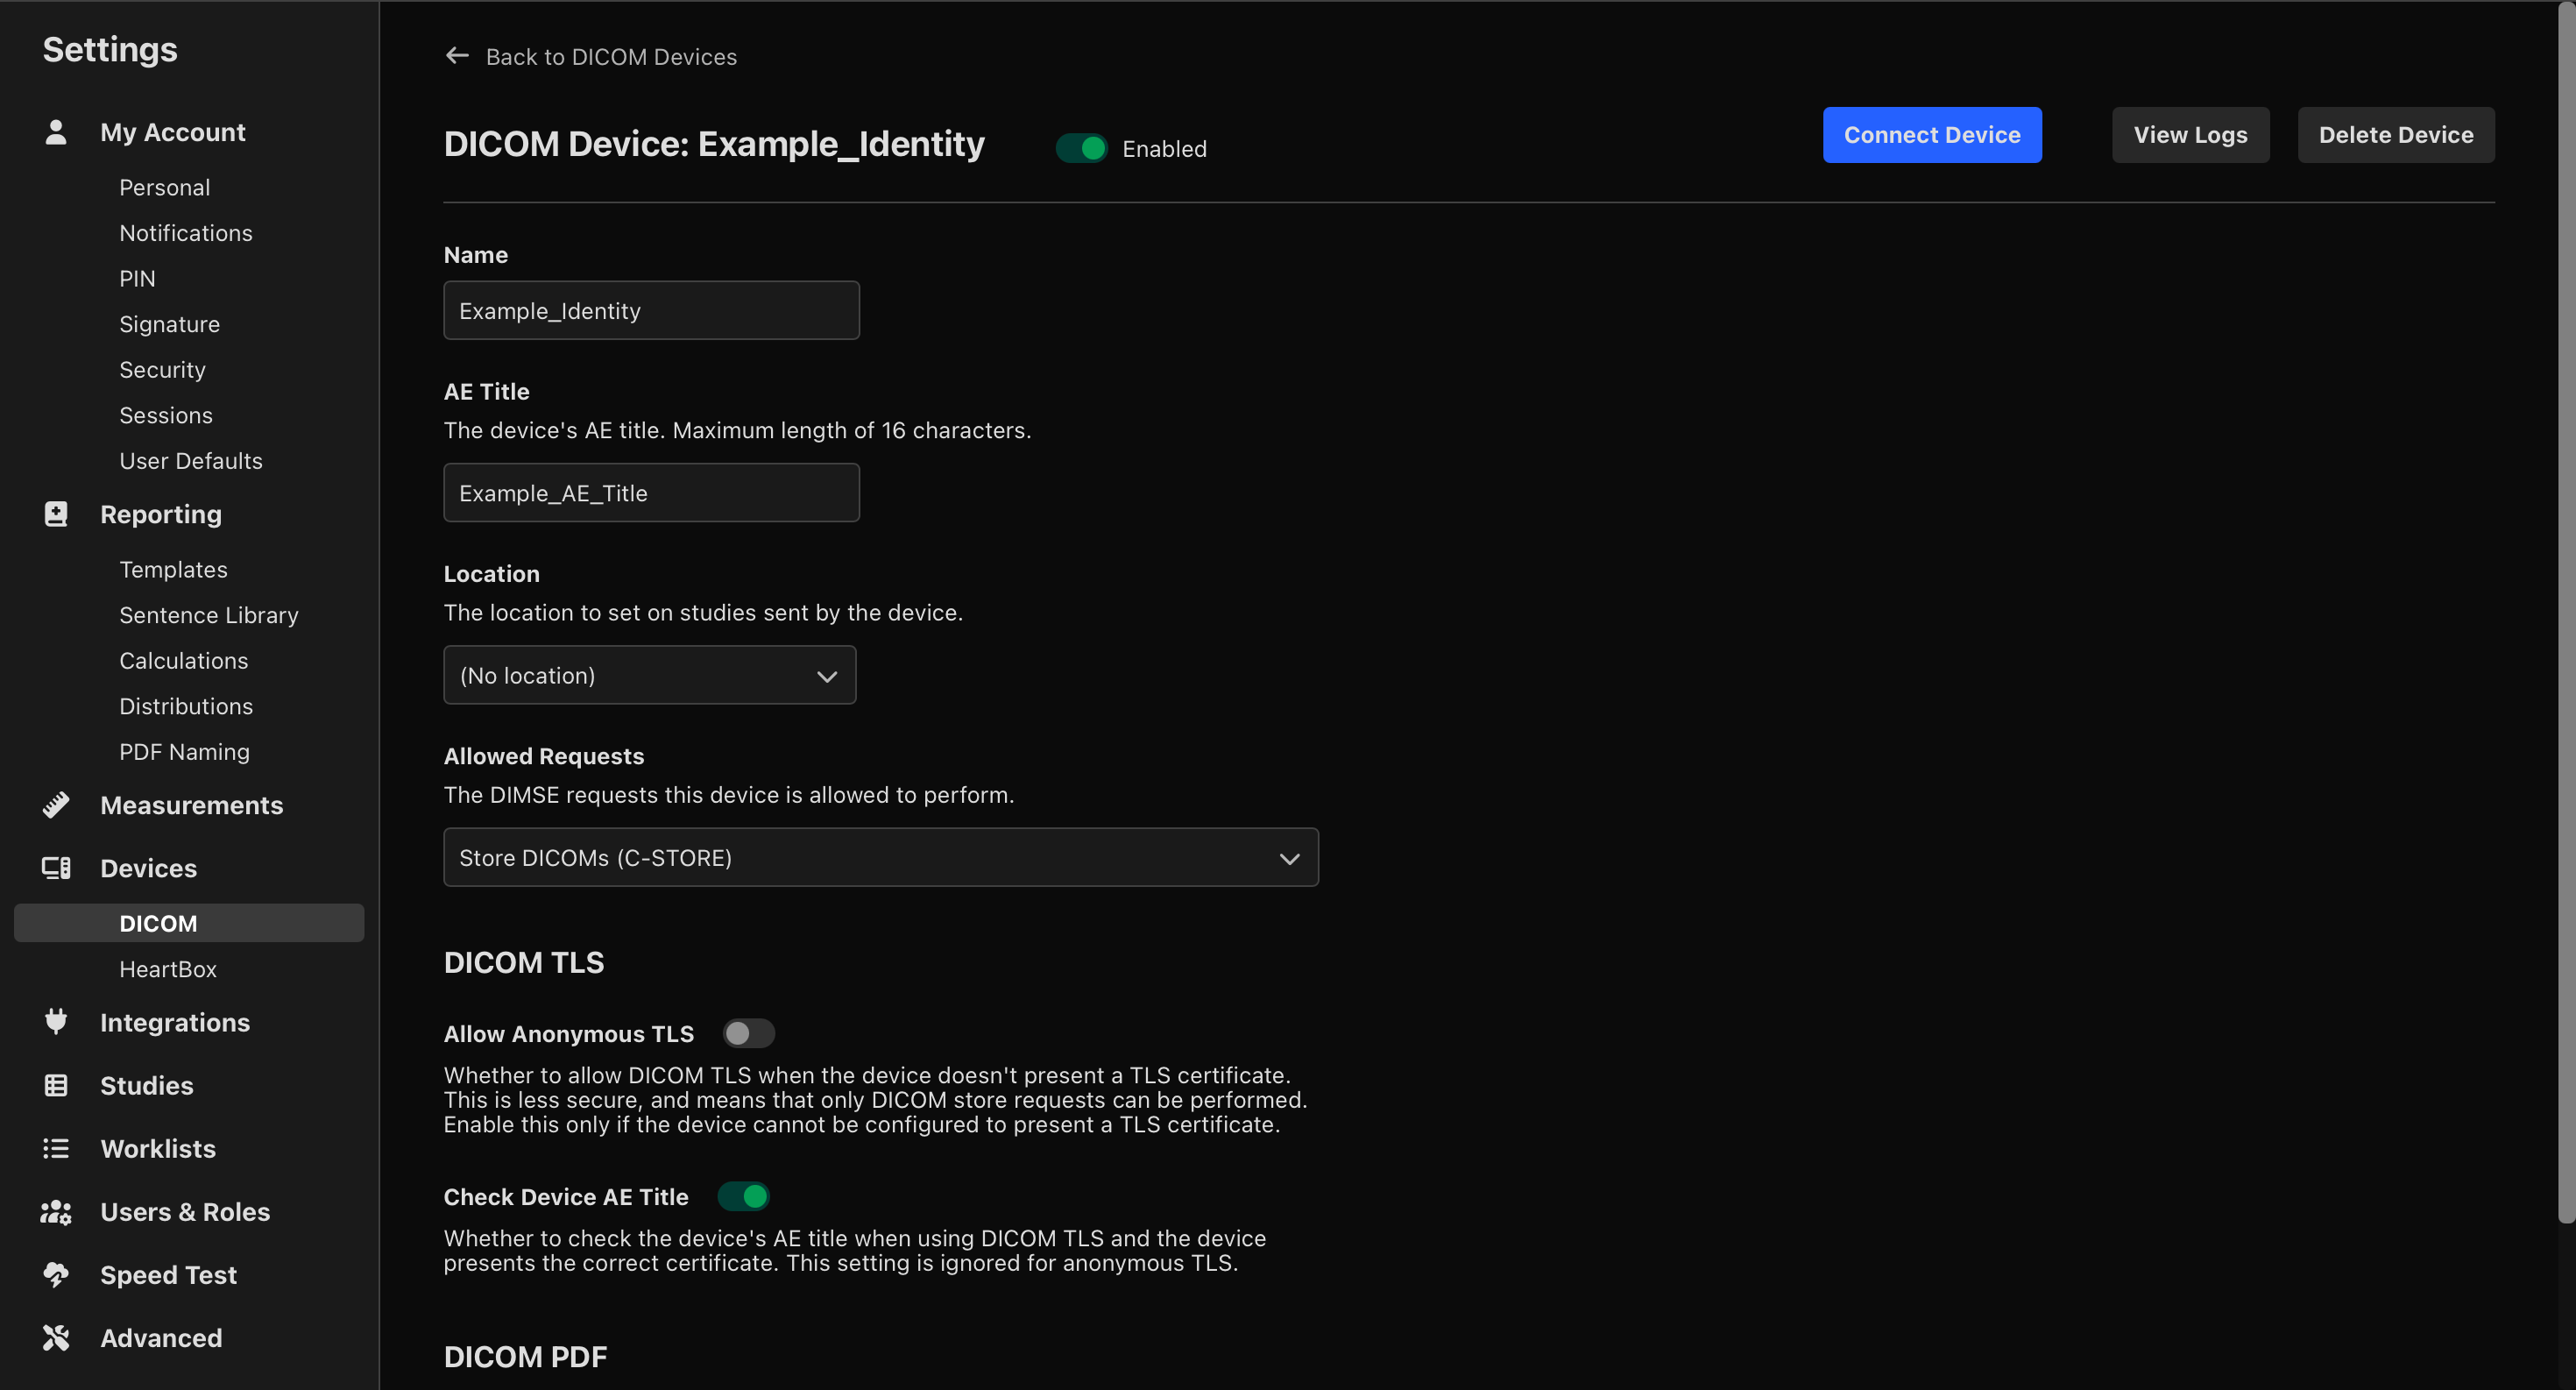The height and width of the screenshot is (1390, 2576).
Task: Open Calculations settings
Action: click(184, 661)
